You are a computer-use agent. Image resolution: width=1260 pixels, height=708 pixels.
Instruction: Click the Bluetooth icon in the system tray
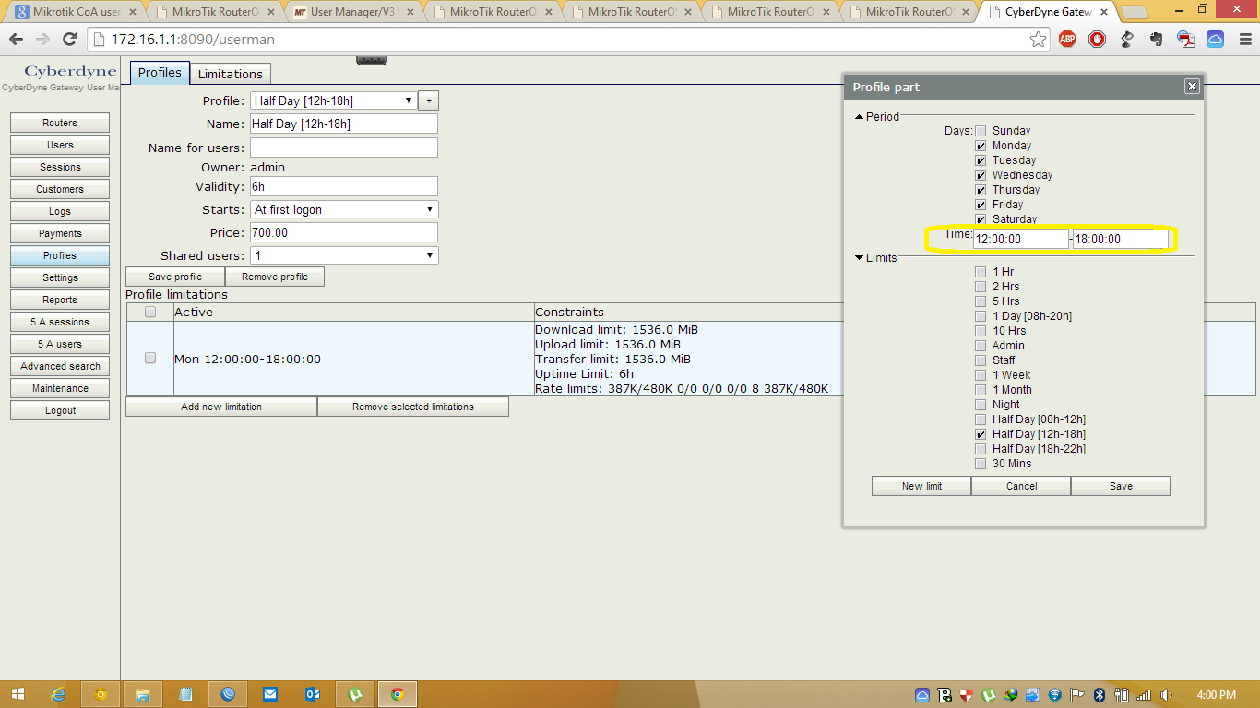click(1098, 693)
